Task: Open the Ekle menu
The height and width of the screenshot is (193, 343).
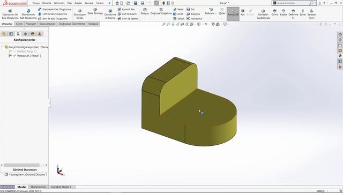Action: coord(69,3)
